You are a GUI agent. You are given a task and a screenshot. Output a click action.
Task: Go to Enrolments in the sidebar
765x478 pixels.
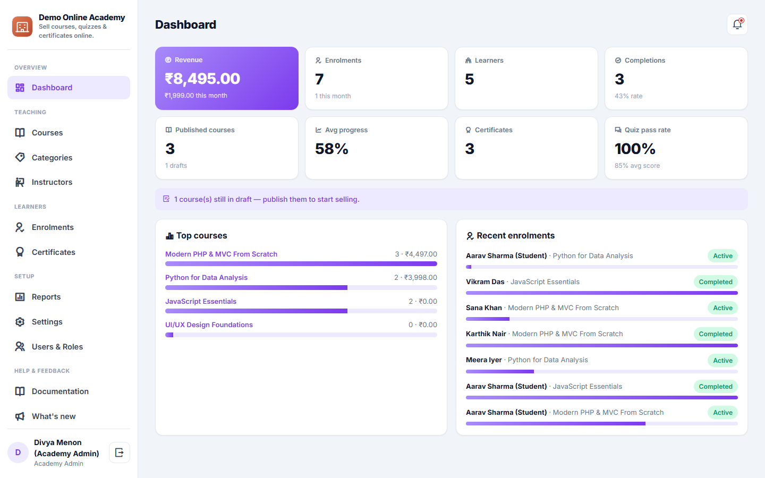(x=69, y=227)
